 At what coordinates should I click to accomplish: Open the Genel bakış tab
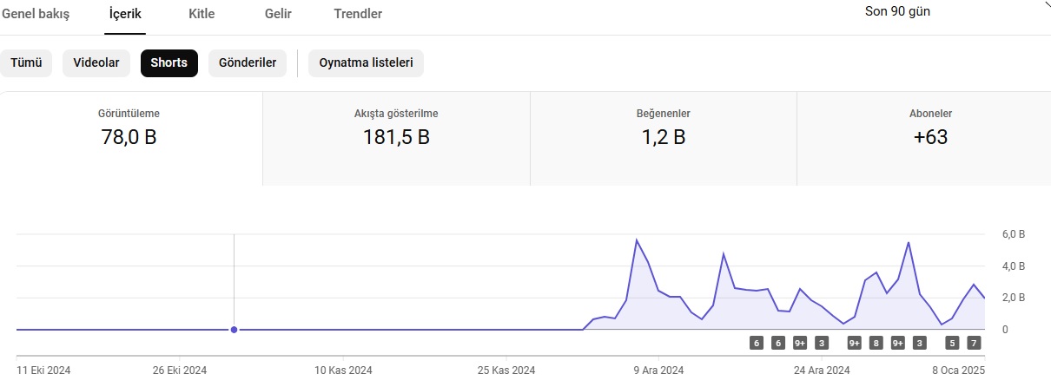tap(35, 14)
